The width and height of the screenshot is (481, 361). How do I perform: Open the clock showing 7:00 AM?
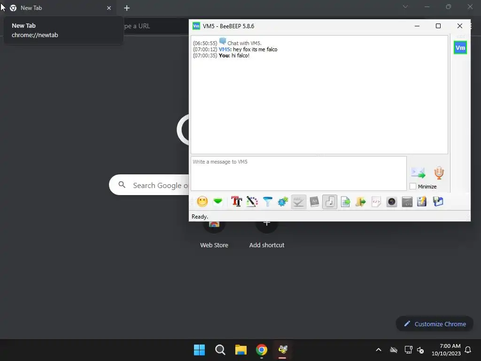pos(446,350)
